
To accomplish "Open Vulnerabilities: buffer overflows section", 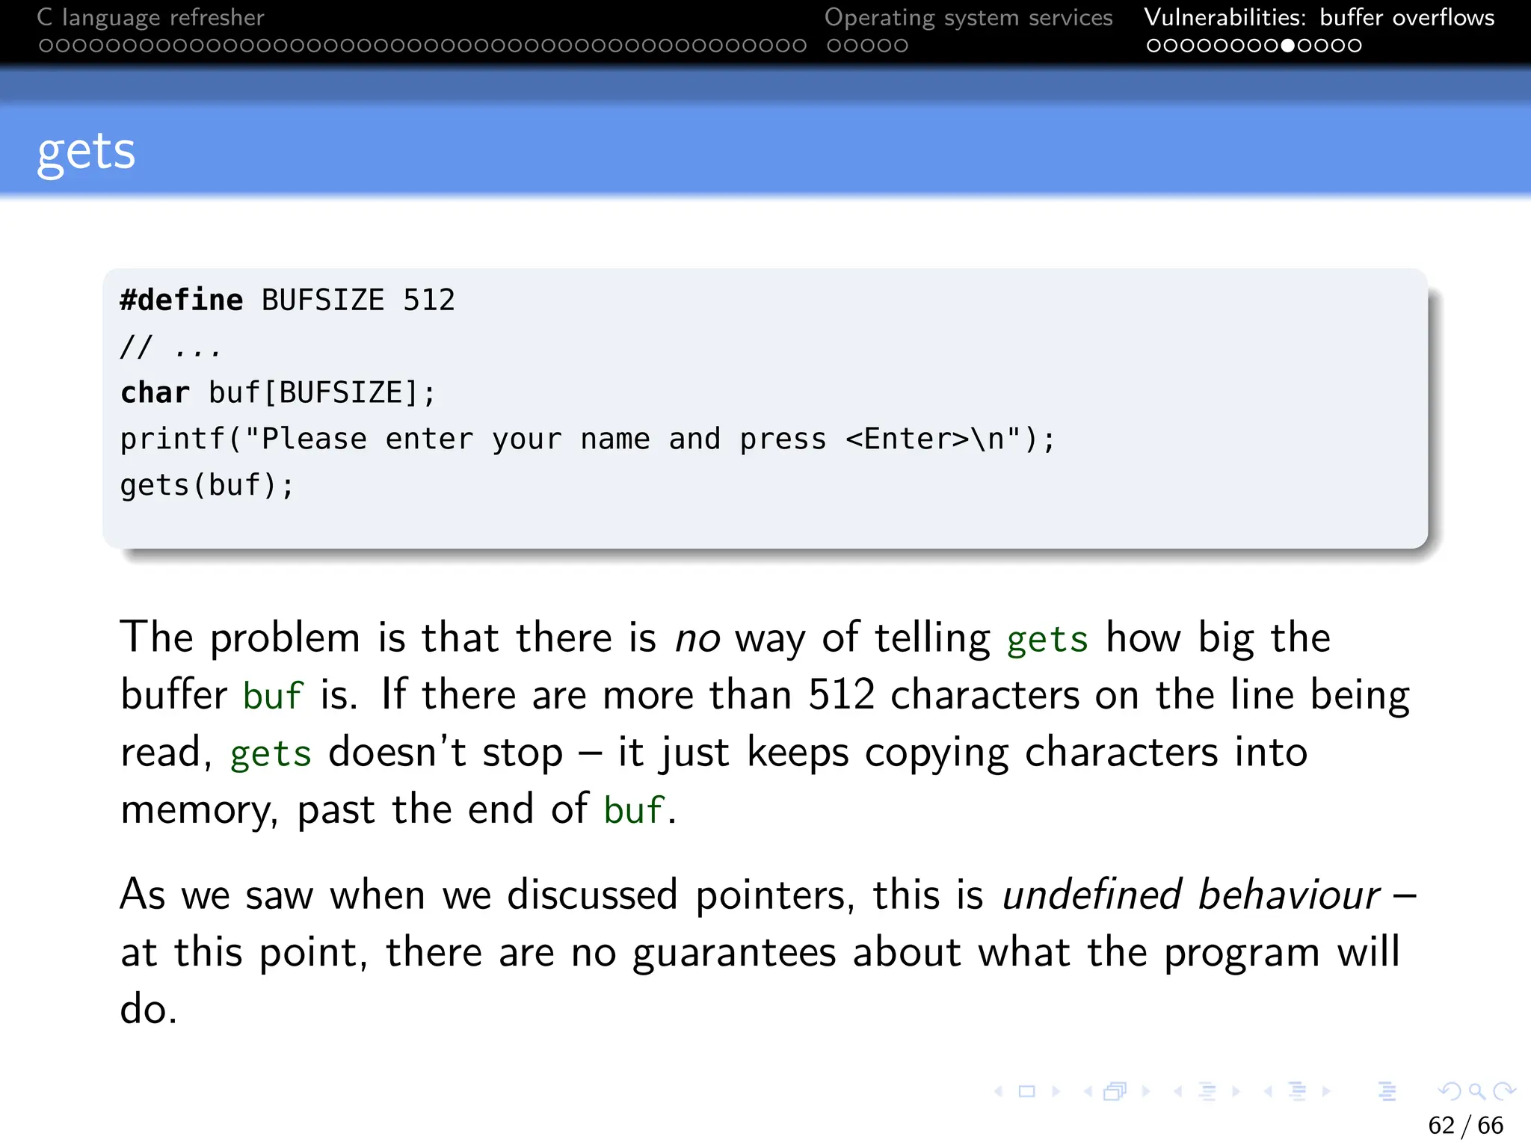I will pyautogui.click(x=1319, y=17).
